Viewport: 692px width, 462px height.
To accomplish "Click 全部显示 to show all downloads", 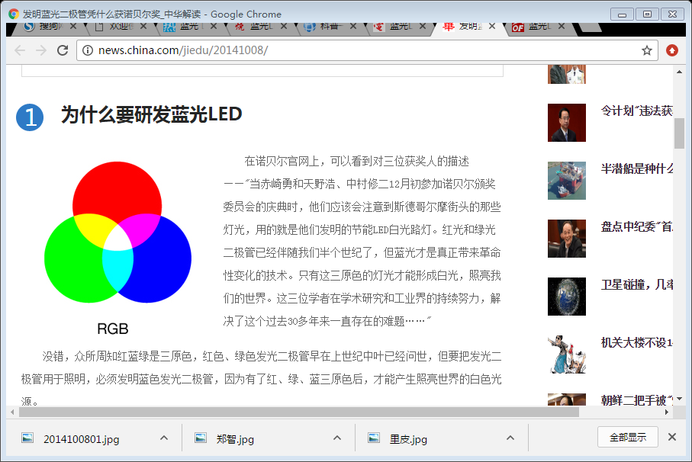I will coord(627,438).
